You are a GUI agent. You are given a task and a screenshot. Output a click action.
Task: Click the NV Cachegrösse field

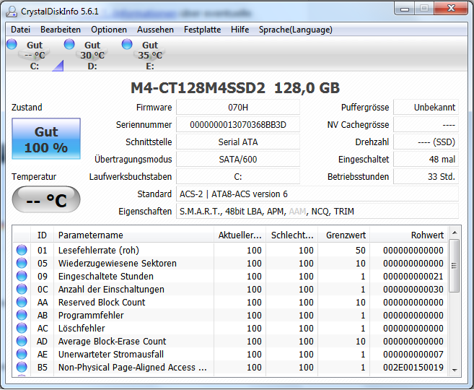(x=426, y=125)
